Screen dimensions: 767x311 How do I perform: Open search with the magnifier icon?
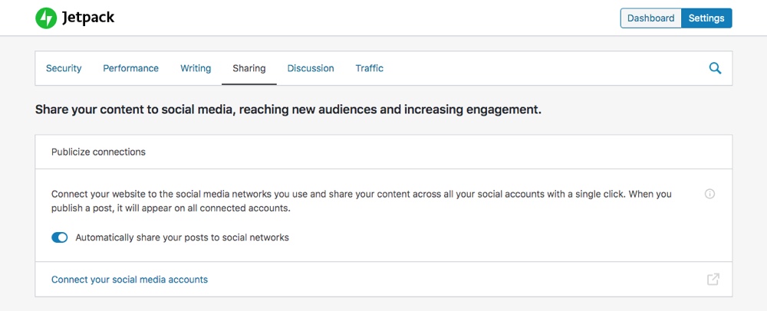(x=715, y=68)
